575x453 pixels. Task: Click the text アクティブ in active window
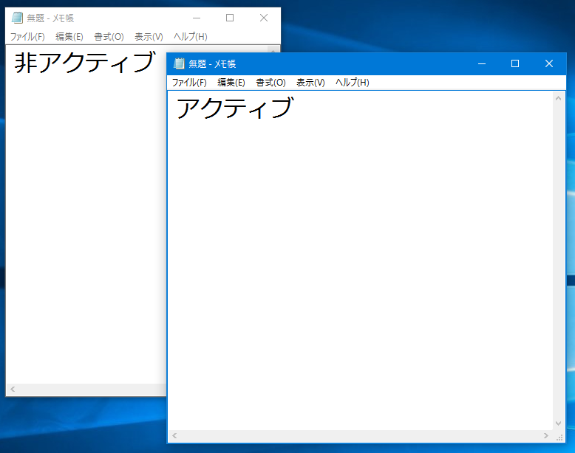(235, 108)
